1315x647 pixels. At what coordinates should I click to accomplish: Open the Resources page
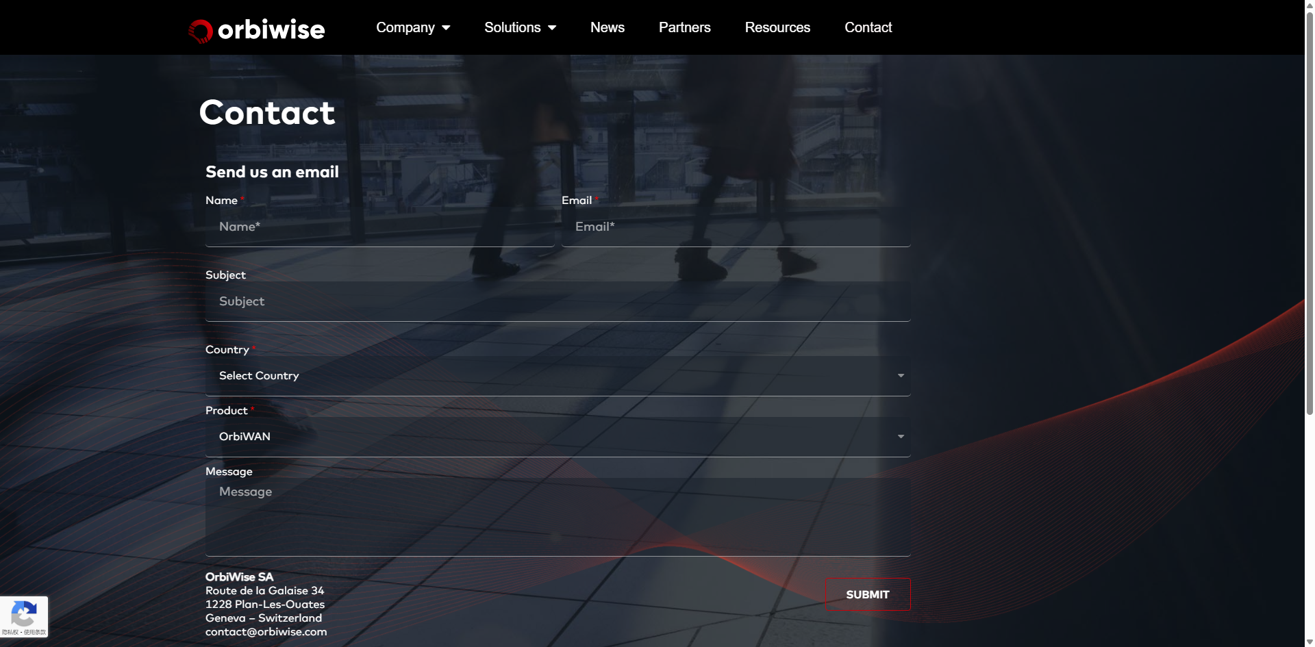click(x=777, y=27)
